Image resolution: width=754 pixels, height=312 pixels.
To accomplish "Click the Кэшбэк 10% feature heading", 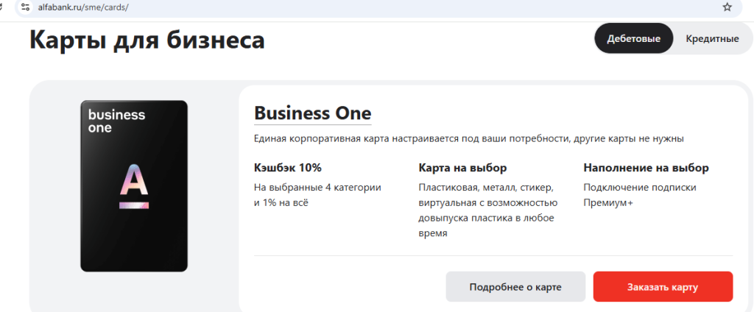I will pyautogui.click(x=288, y=168).
